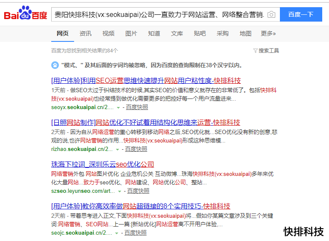Open the 图片 tab
Screen dimensions: 329x241
point(131,33)
